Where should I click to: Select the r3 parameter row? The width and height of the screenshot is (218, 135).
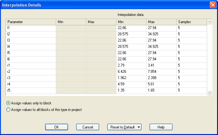click(x=31, y=78)
